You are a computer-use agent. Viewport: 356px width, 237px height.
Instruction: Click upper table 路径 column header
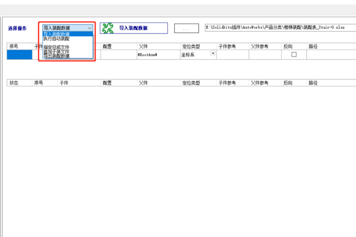[x=331, y=46]
